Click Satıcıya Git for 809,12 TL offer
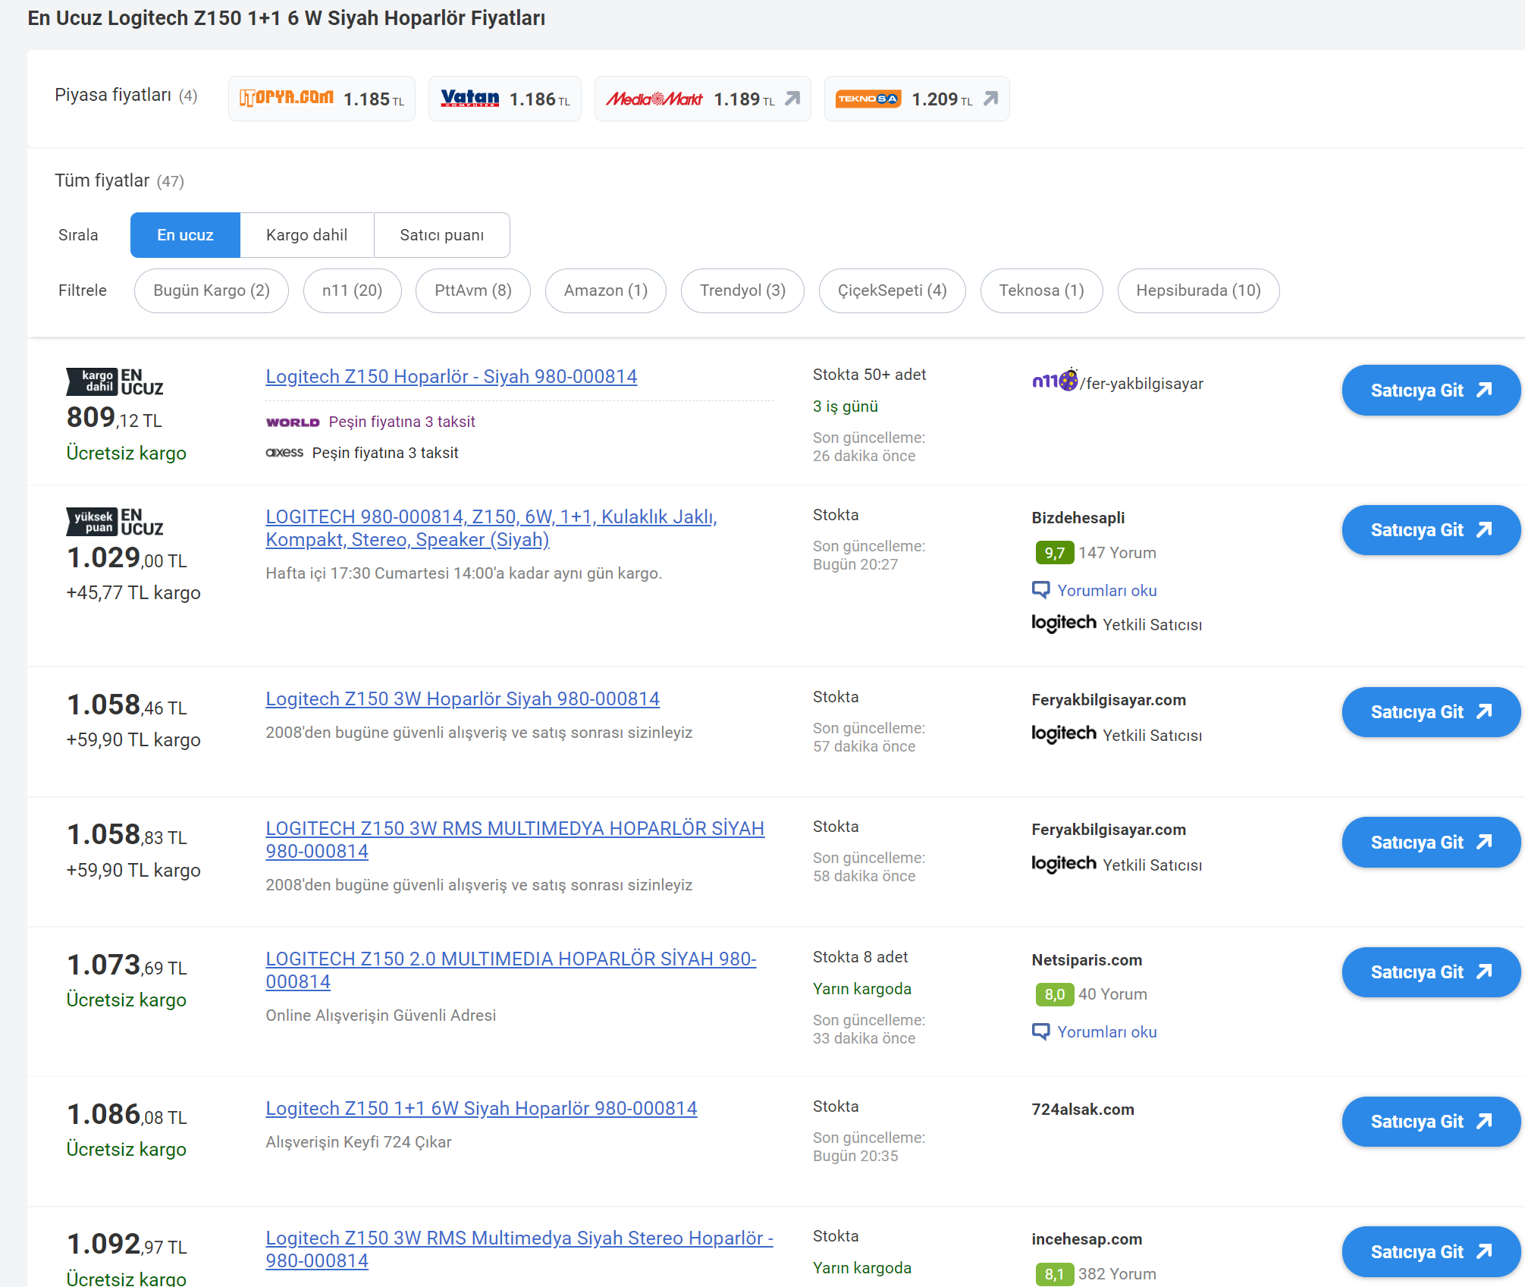The image size is (1525, 1287). pos(1430,391)
